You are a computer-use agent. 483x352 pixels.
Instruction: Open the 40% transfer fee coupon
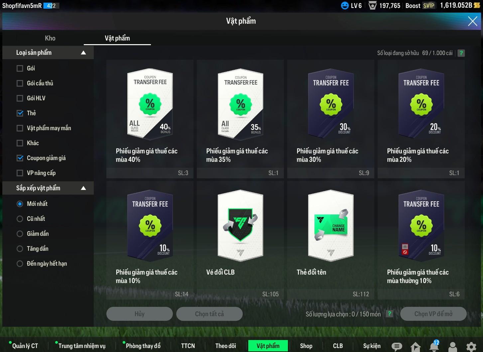coord(150,104)
